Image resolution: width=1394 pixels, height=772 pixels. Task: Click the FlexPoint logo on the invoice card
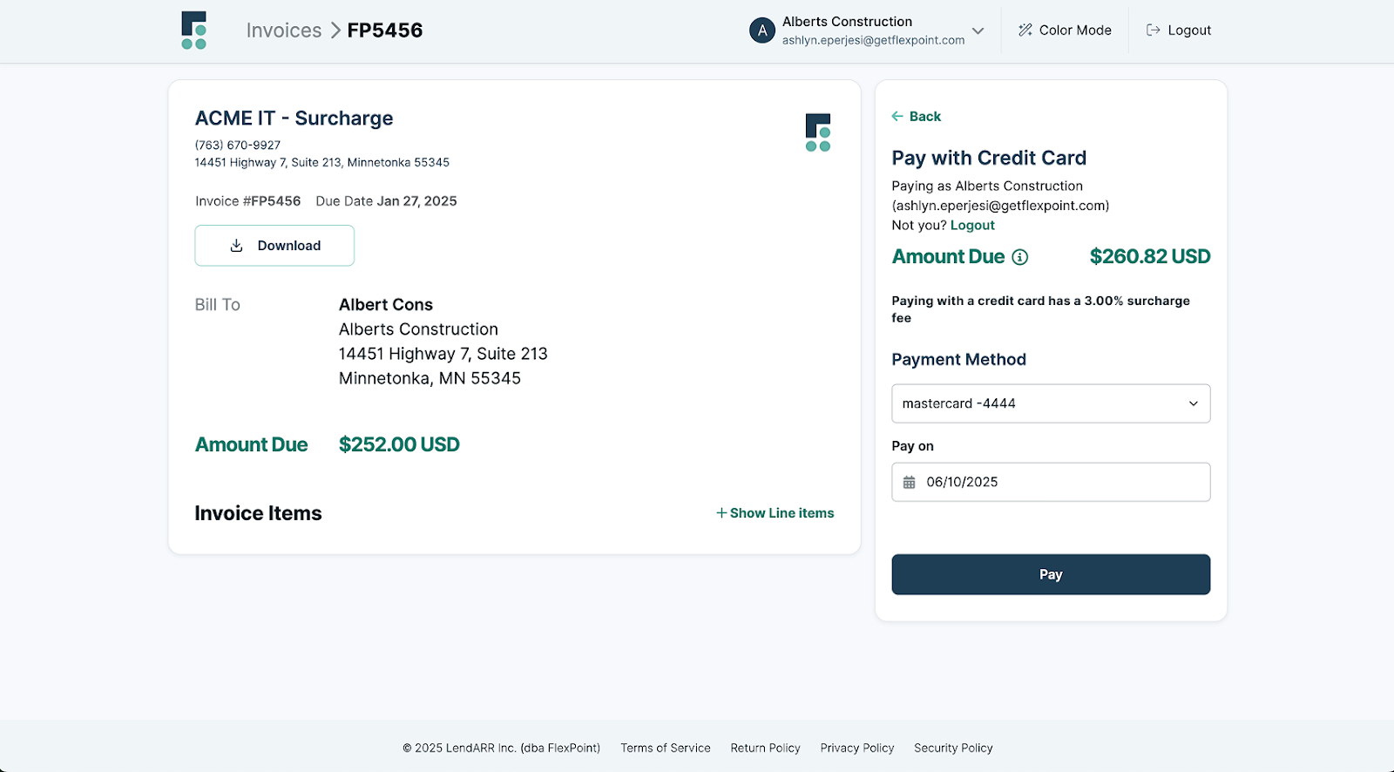pyautogui.click(x=816, y=132)
